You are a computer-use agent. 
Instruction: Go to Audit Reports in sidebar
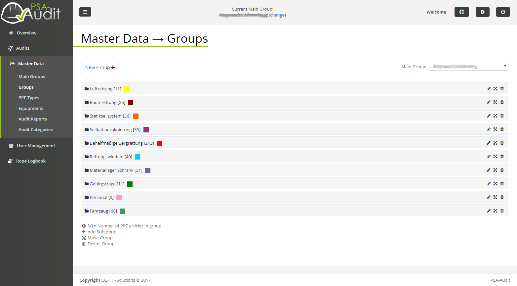point(32,119)
